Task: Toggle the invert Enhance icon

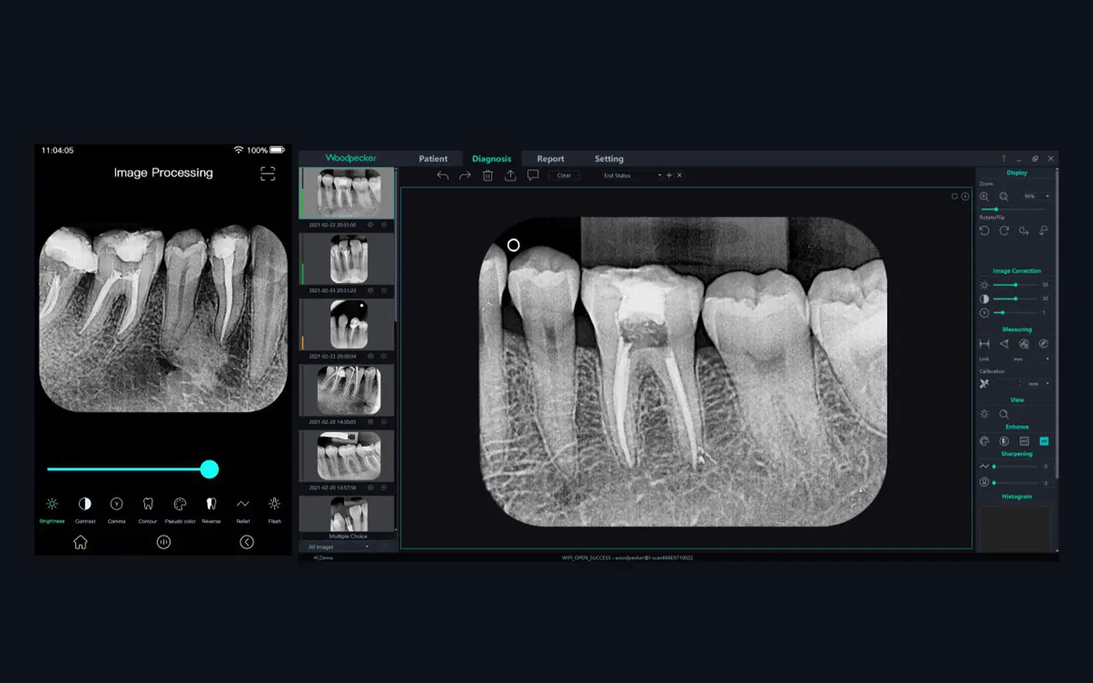Action: (x=1004, y=441)
